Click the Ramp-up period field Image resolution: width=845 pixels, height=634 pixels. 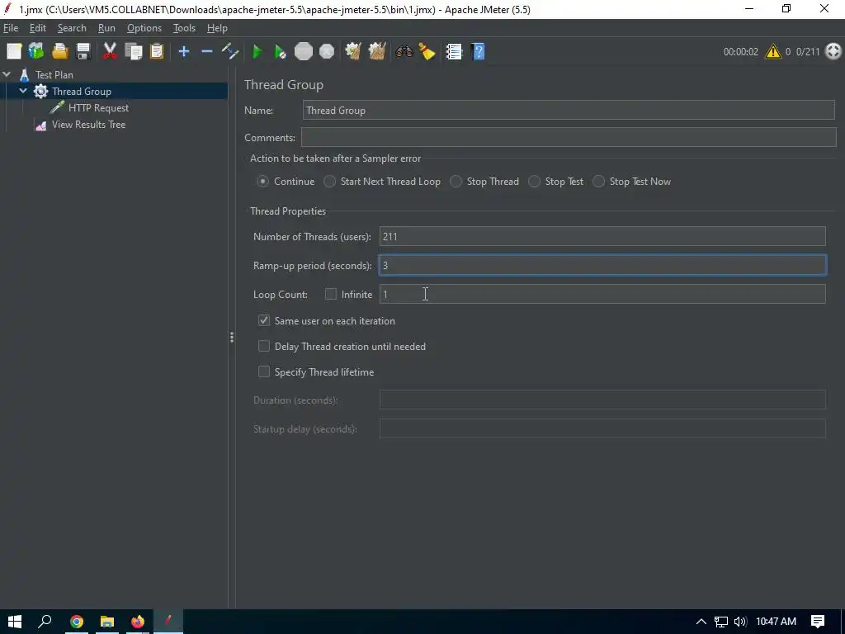(x=602, y=265)
